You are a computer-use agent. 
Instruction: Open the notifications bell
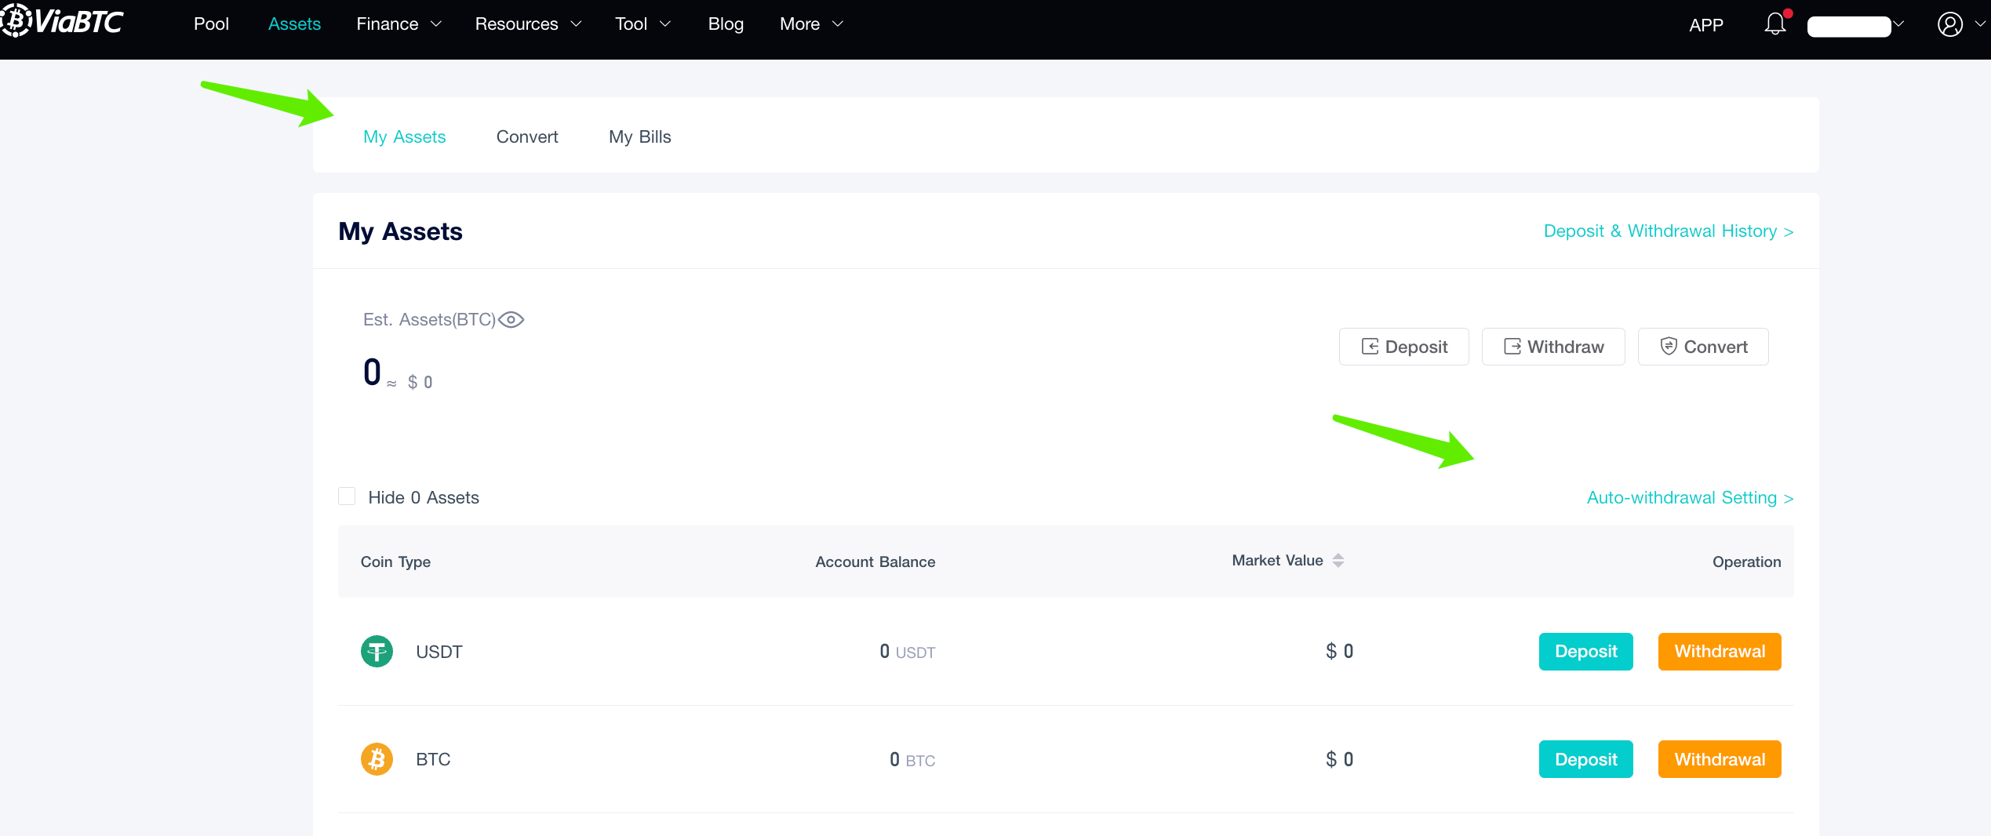pyautogui.click(x=1774, y=24)
